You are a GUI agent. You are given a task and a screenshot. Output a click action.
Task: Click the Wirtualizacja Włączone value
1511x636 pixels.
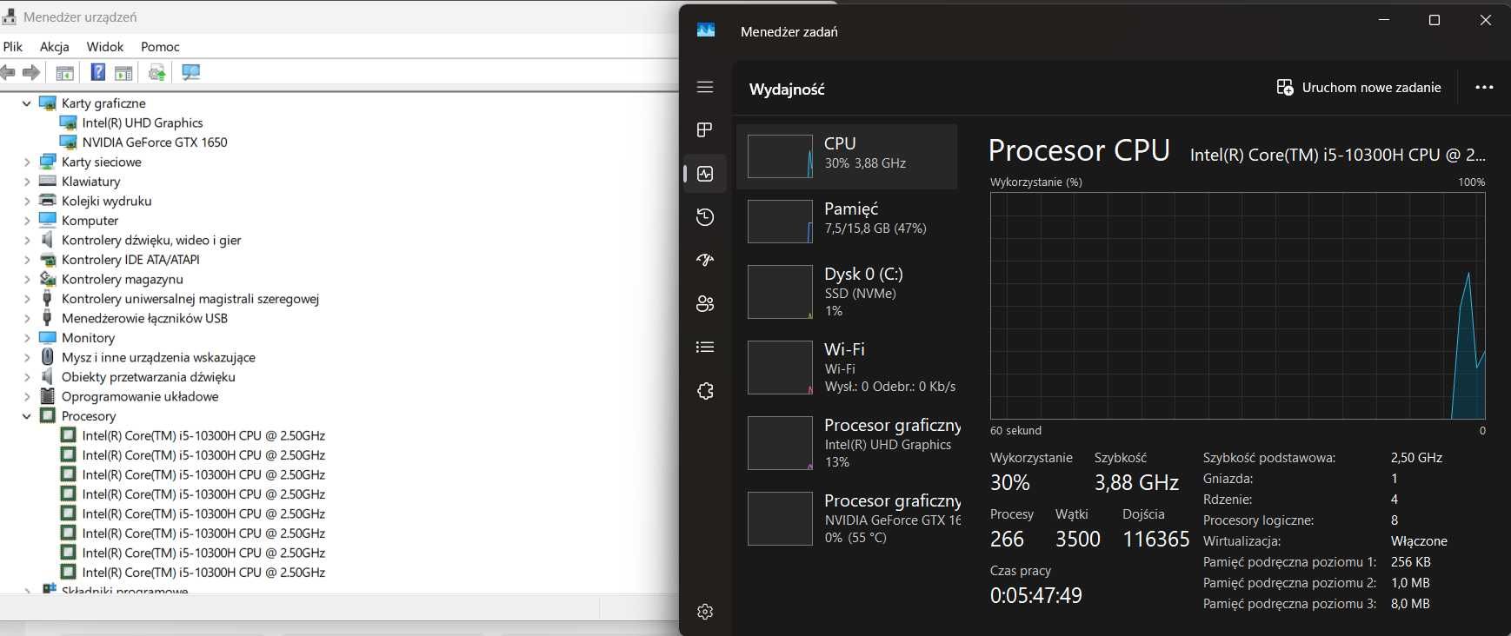pyautogui.click(x=1419, y=541)
